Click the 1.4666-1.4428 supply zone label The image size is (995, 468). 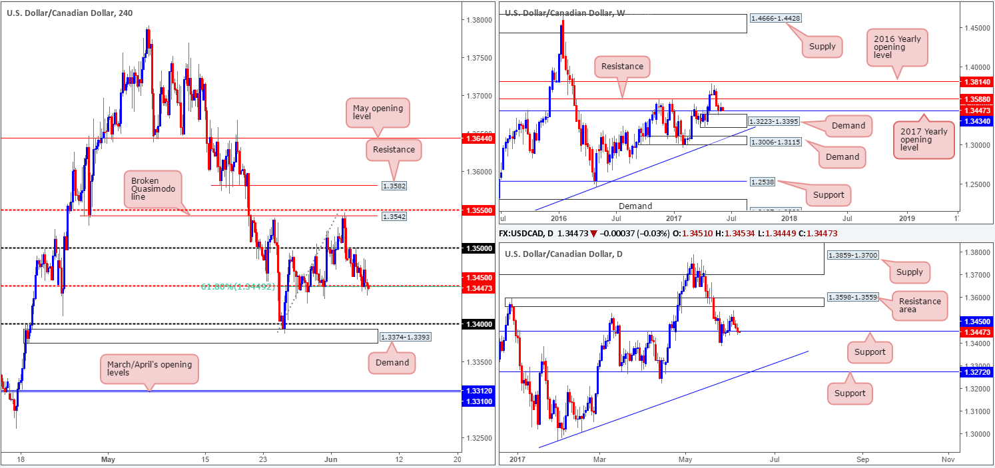tap(775, 19)
